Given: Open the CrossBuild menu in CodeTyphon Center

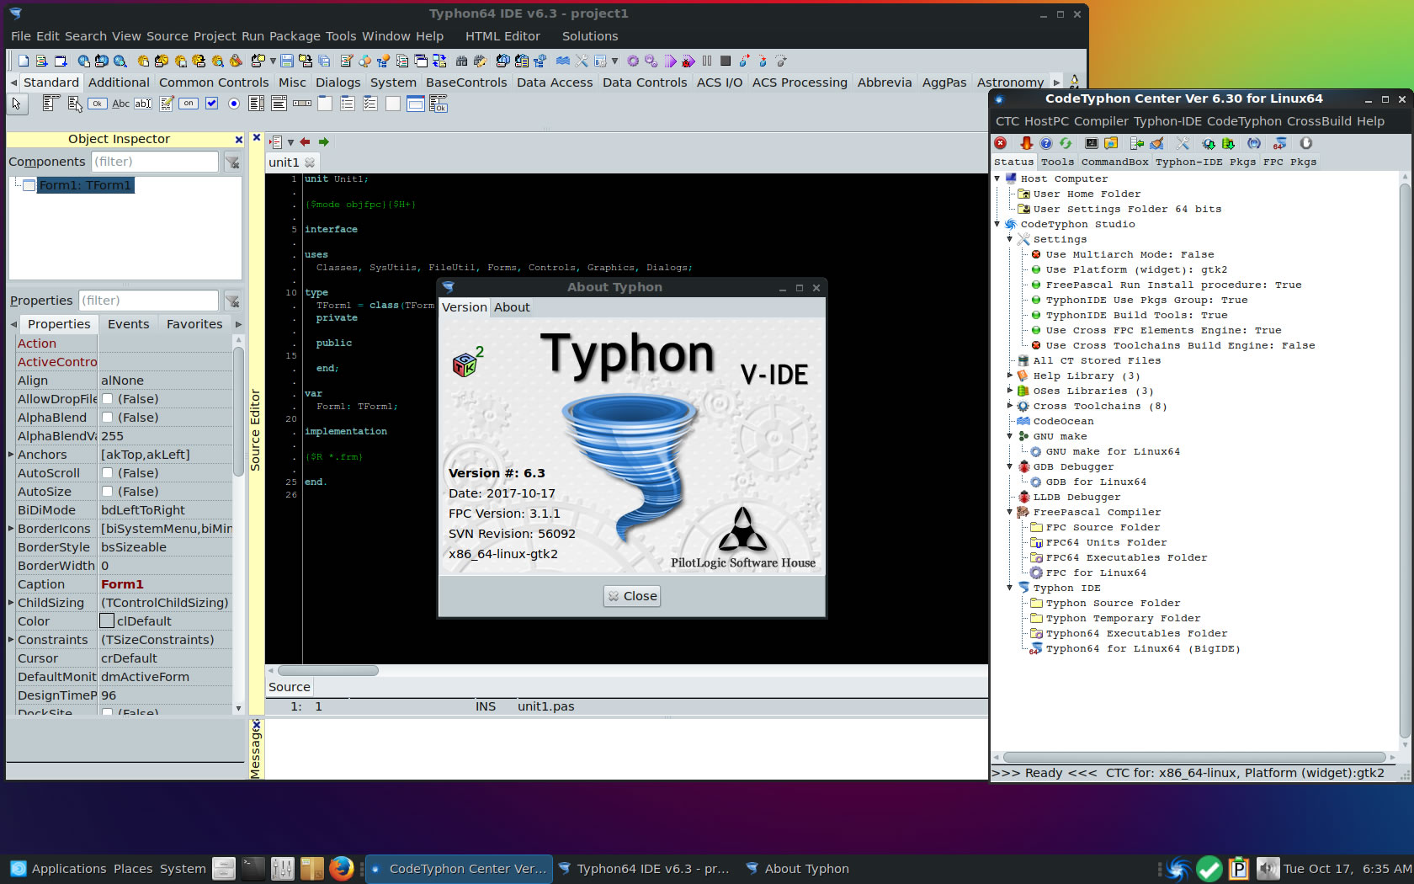Looking at the screenshot, I should click(1319, 121).
